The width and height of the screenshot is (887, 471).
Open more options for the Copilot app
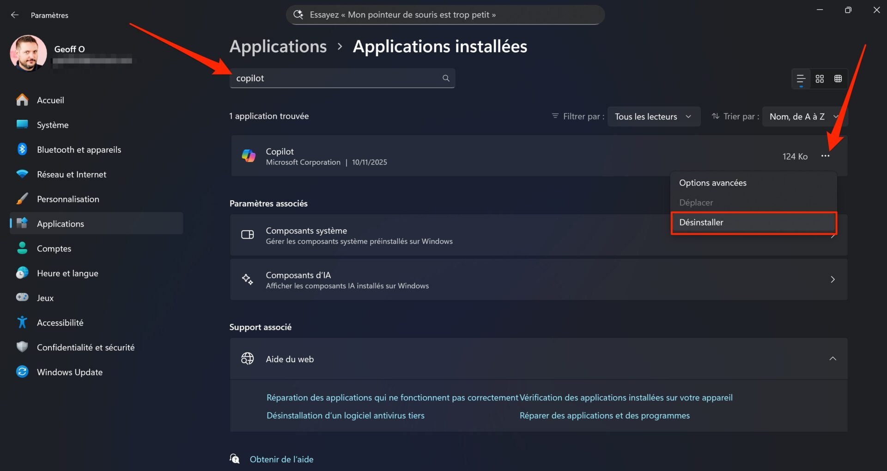pos(826,156)
